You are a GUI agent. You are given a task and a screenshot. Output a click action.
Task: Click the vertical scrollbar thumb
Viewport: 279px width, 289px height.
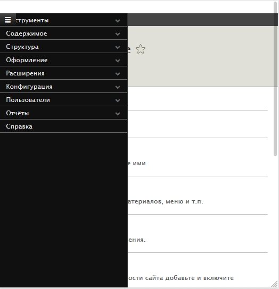tap(275, 79)
